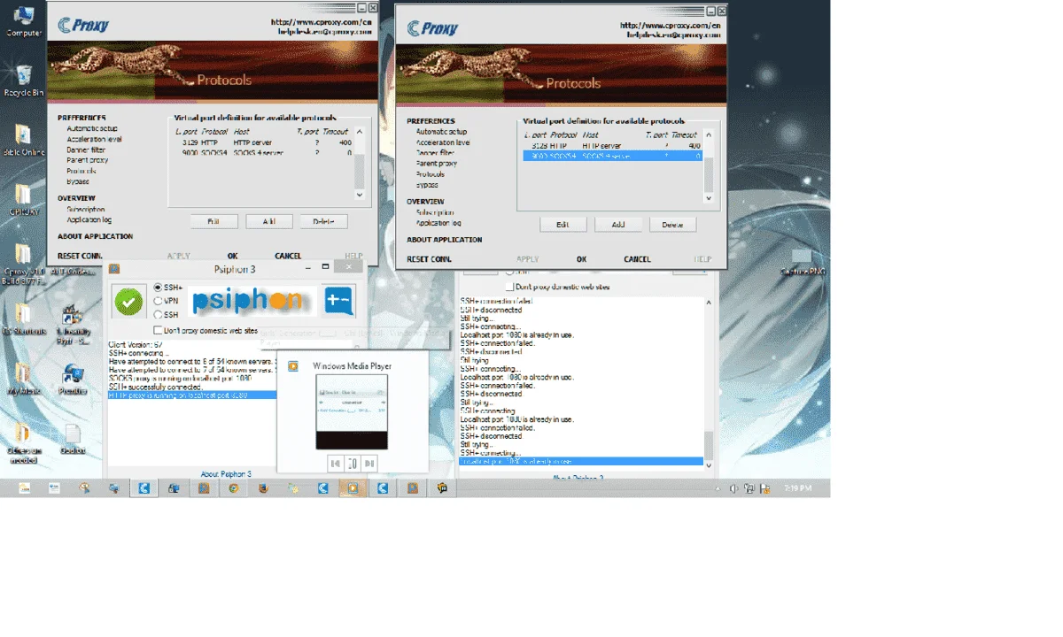Click Delete button in right CProxy window
The height and width of the screenshot is (637, 1063).
pyautogui.click(x=672, y=225)
